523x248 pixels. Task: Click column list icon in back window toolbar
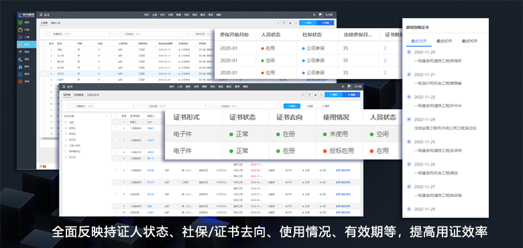[284, 23]
